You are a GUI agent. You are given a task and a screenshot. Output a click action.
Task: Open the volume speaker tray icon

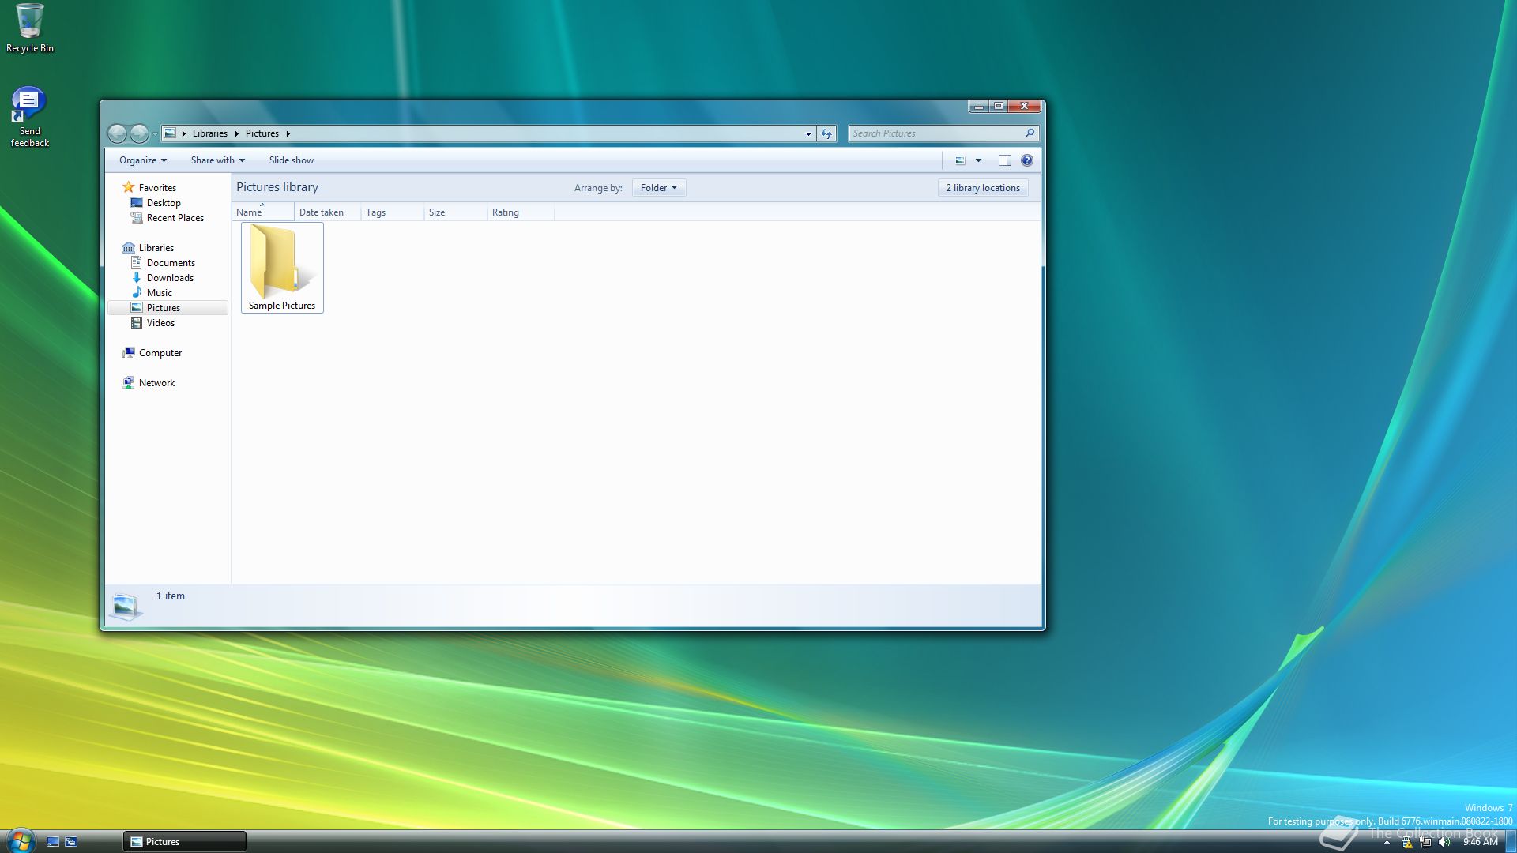pos(1444,843)
